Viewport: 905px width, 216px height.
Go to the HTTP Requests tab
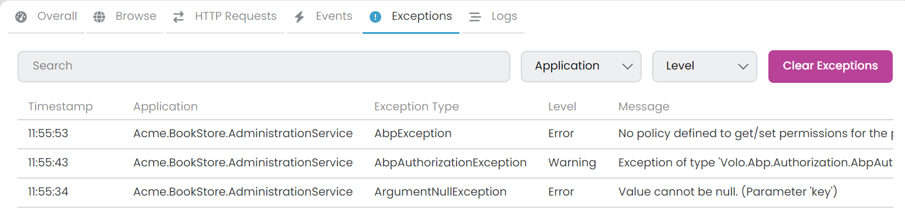[x=225, y=16]
